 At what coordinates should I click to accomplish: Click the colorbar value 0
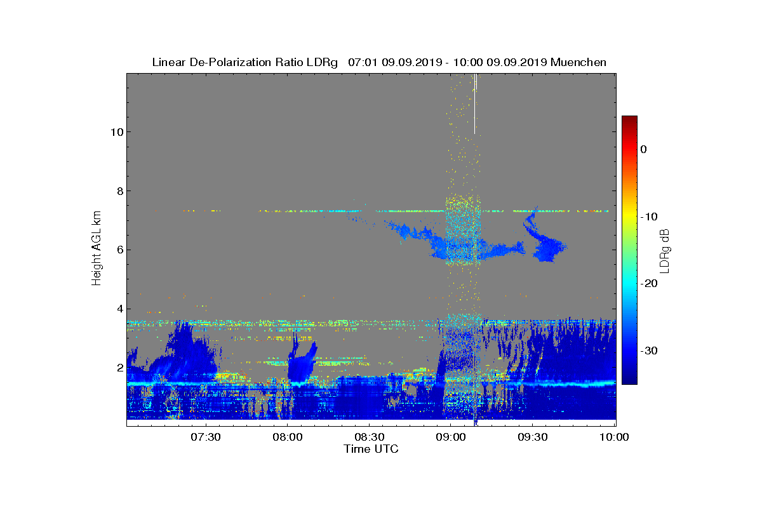(x=643, y=149)
